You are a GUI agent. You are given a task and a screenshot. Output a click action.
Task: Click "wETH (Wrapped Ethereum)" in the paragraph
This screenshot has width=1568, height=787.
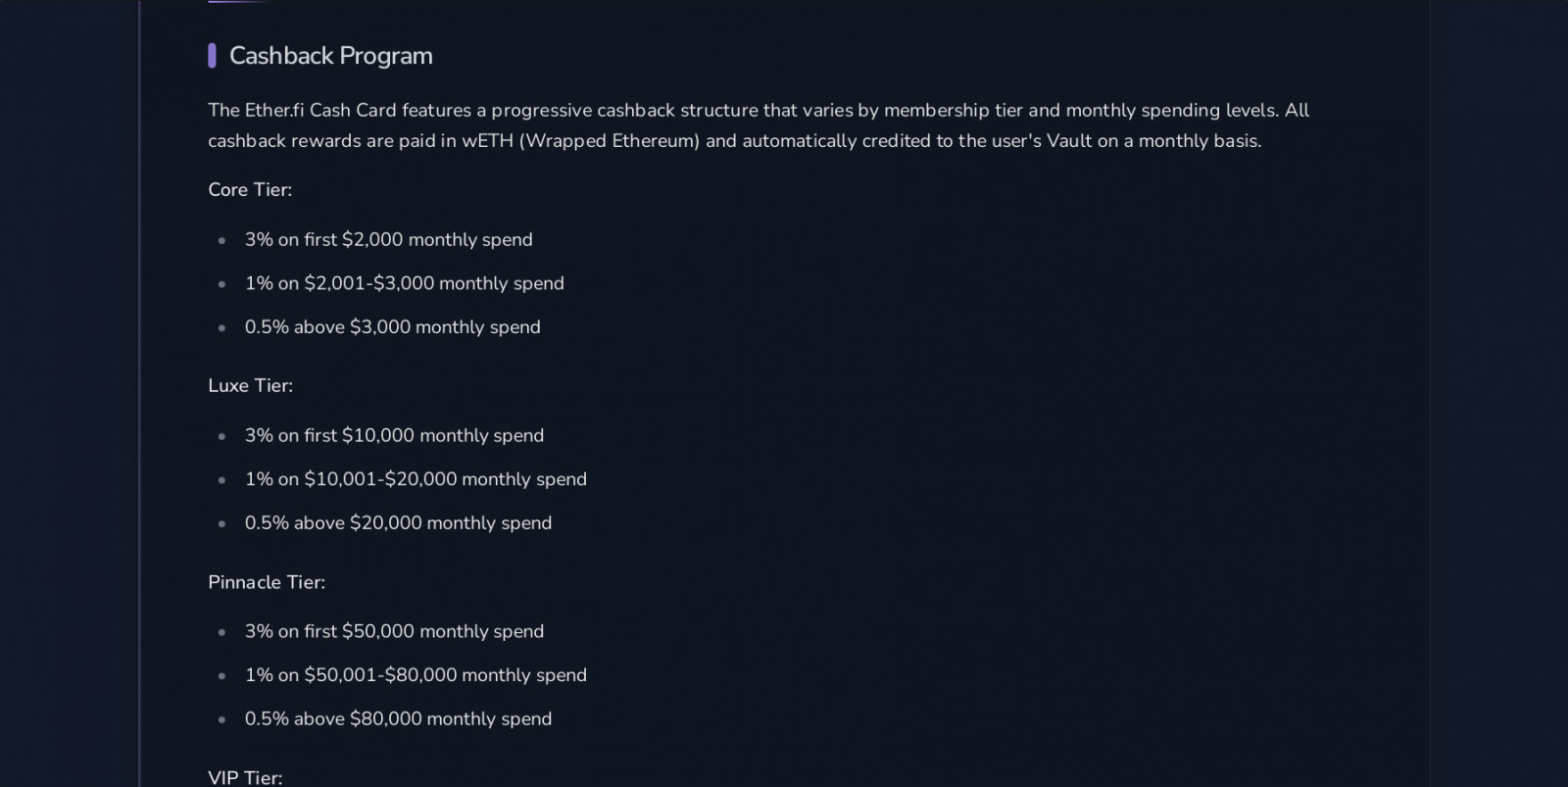580,141
